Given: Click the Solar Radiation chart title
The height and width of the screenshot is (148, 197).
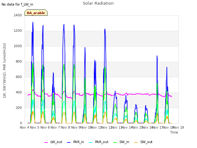Looking at the screenshot, I should pyautogui.click(x=98, y=3).
